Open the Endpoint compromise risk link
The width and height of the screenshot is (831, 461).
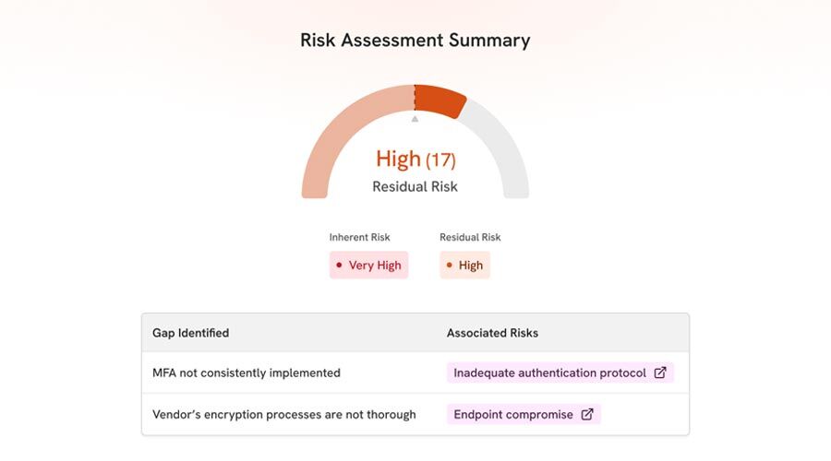[x=513, y=415]
